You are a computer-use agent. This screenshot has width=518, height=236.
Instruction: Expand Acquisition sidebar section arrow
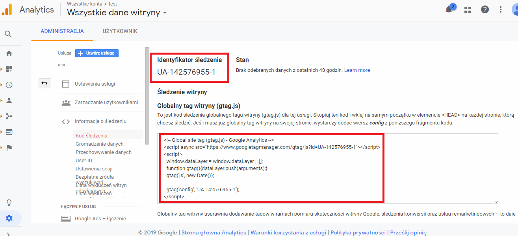point(2,116)
